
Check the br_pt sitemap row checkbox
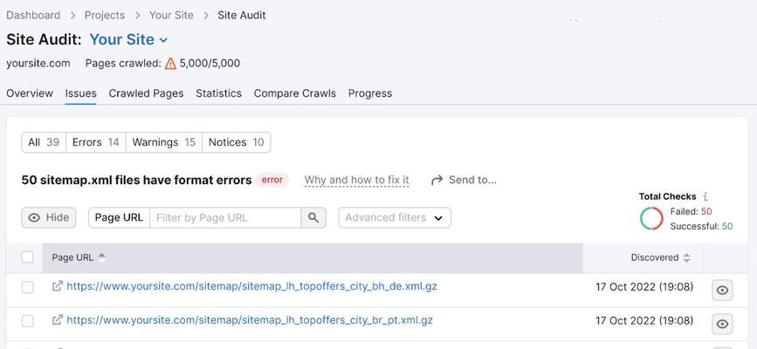28,320
